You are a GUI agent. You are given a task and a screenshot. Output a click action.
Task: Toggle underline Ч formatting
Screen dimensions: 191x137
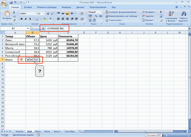(30, 19)
